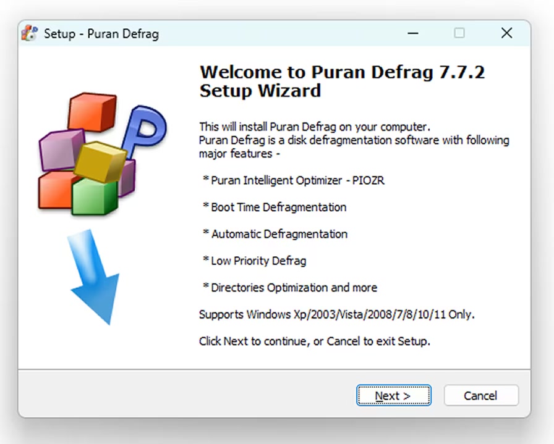The height and width of the screenshot is (444, 554).
Task: Click the disabled maximize button
Action: (459, 33)
